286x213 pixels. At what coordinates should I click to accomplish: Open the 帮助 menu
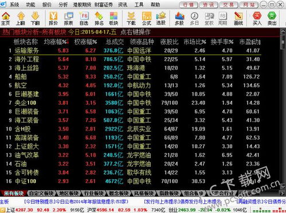(155, 5)
